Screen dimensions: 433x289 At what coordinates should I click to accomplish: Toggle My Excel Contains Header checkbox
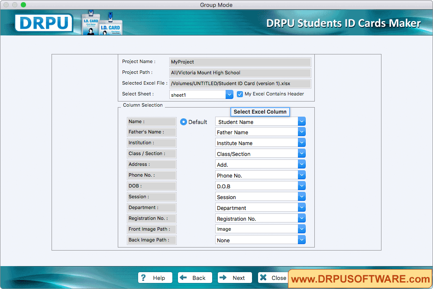[x=240, y=94]
